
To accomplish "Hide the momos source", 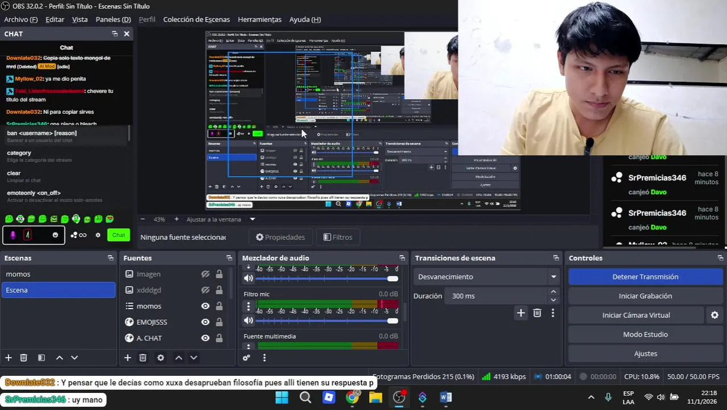I will click(x=205, y=306).
